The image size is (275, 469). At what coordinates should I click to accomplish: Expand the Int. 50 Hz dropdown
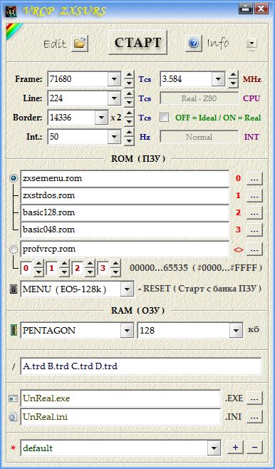point(114,137)
